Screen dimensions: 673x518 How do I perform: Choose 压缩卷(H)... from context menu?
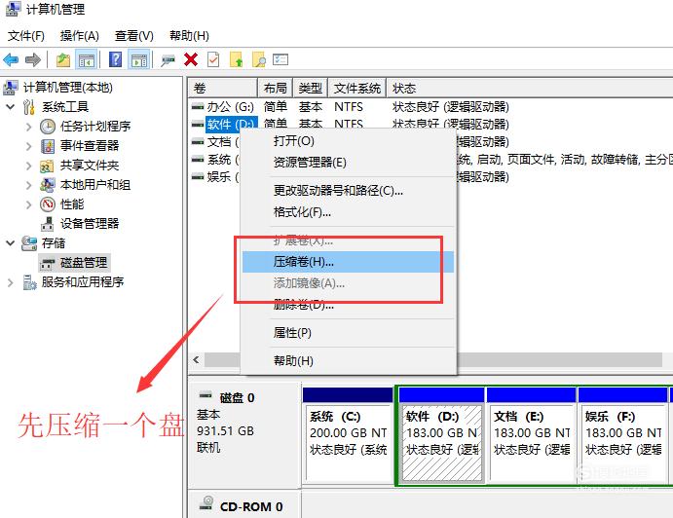click(x=348, y=262)
